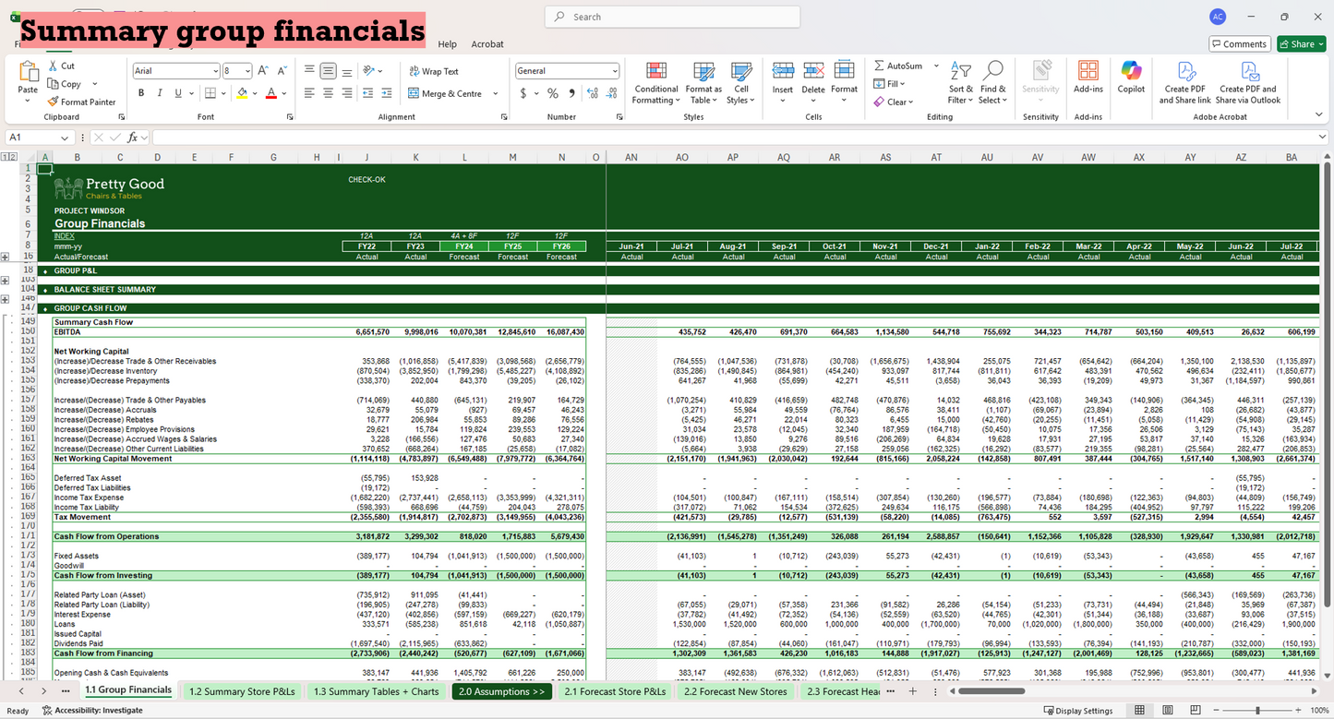Click inside the Search box
1334x719 pixels.
coord(674,17)
